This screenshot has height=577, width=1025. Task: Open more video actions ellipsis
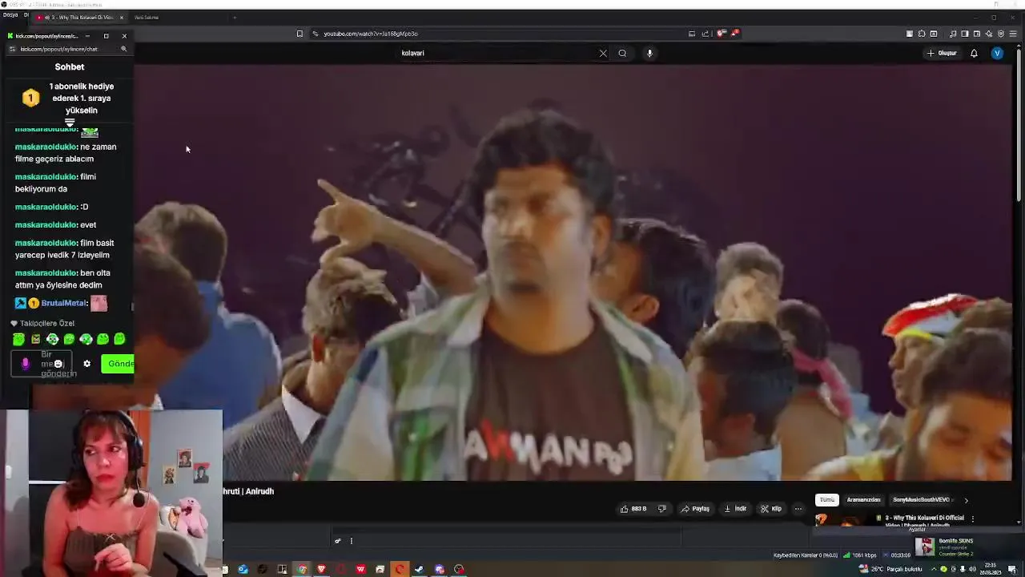click(798, 508)
